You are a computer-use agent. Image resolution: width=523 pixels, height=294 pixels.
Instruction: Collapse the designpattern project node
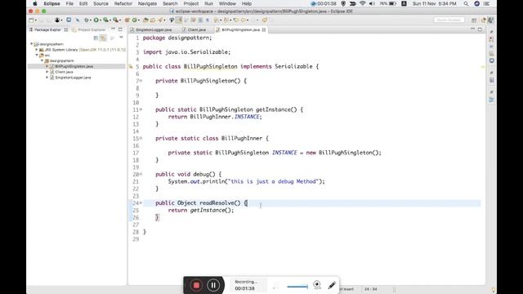pos(32,44)
